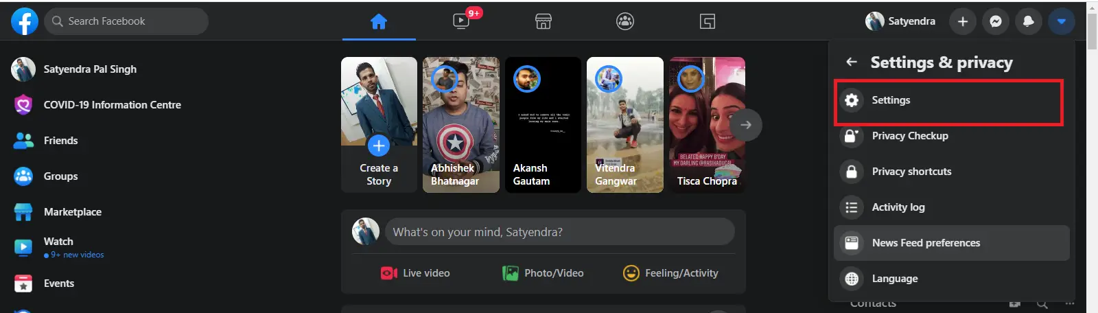Add Photo/Video to post
This screenshot has width=1098, height=313.
(544, 273)
